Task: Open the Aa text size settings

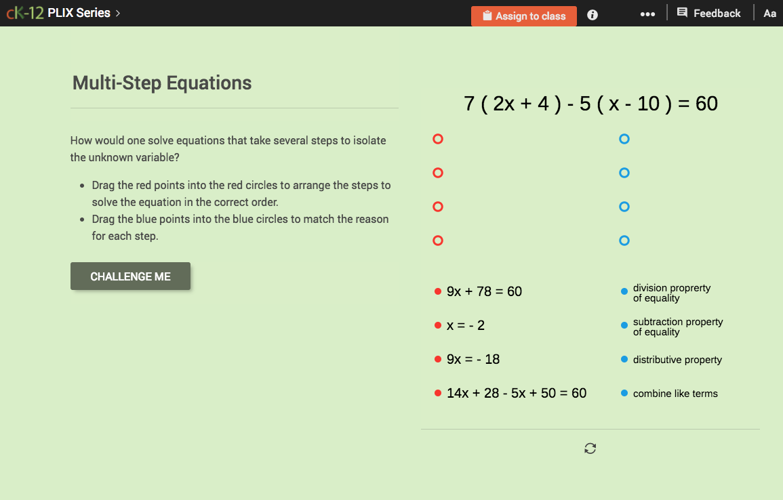Action: (x=769, y=13)
